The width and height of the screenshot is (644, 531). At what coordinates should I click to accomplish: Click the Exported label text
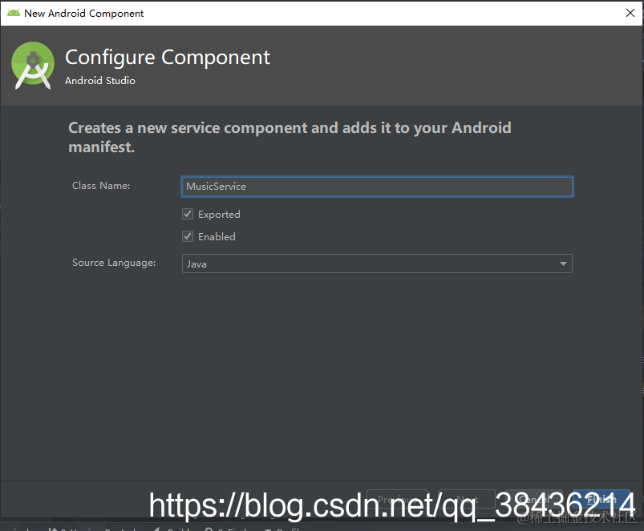pos(219,214)
